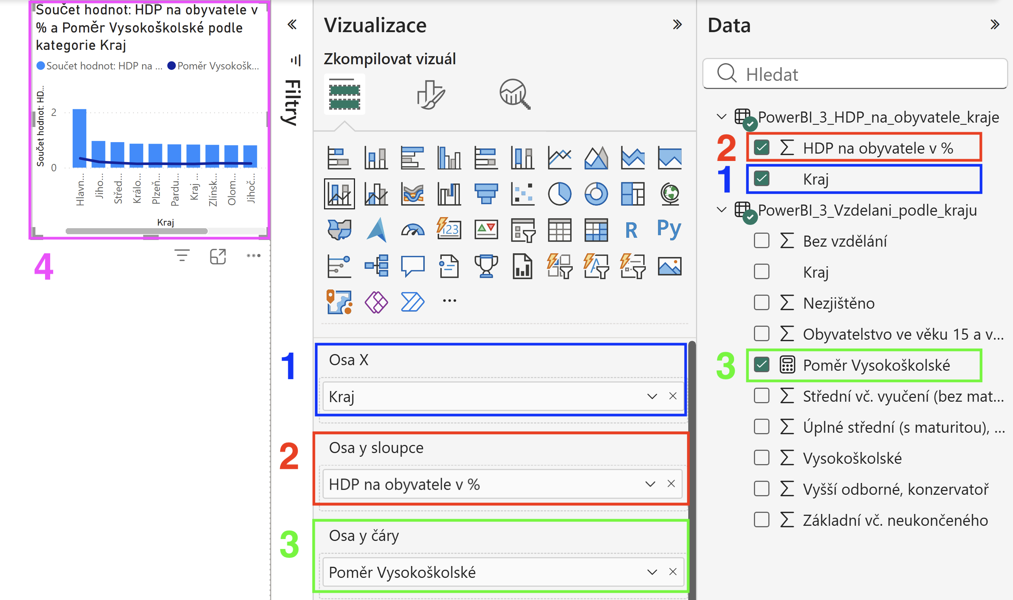This screenshot has width=1013, height=600.
Task: Click the focus mode icon under chart
Action: (218, 256)
